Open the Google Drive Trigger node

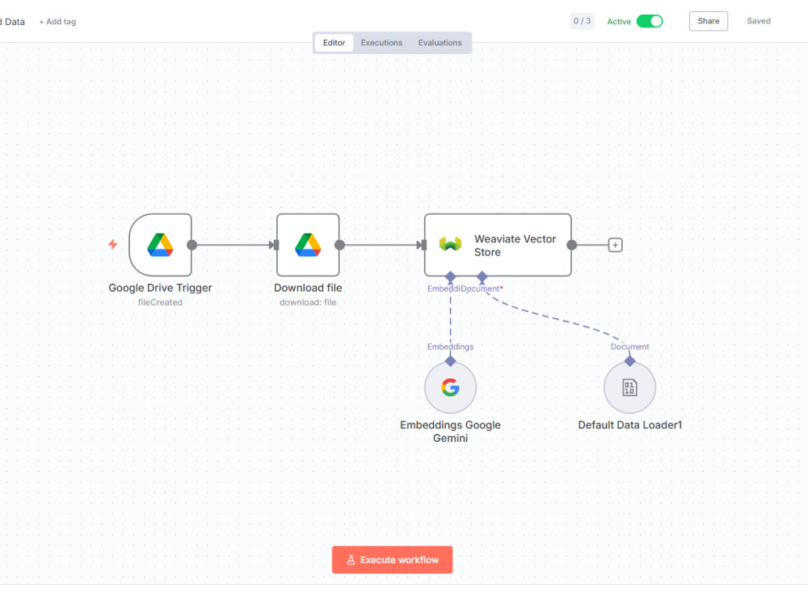pyautogui.click(x=160, y=245)
